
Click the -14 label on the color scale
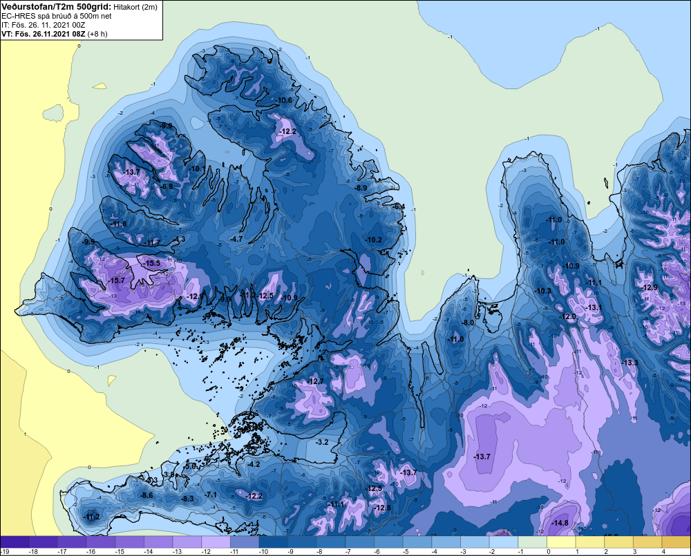[148, 552]
